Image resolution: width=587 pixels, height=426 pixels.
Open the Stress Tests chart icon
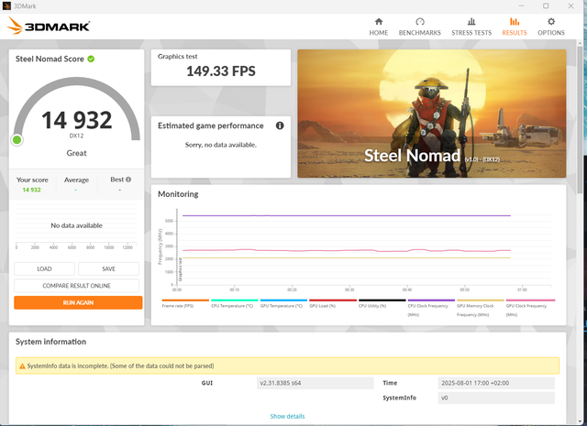pos(471,22)
